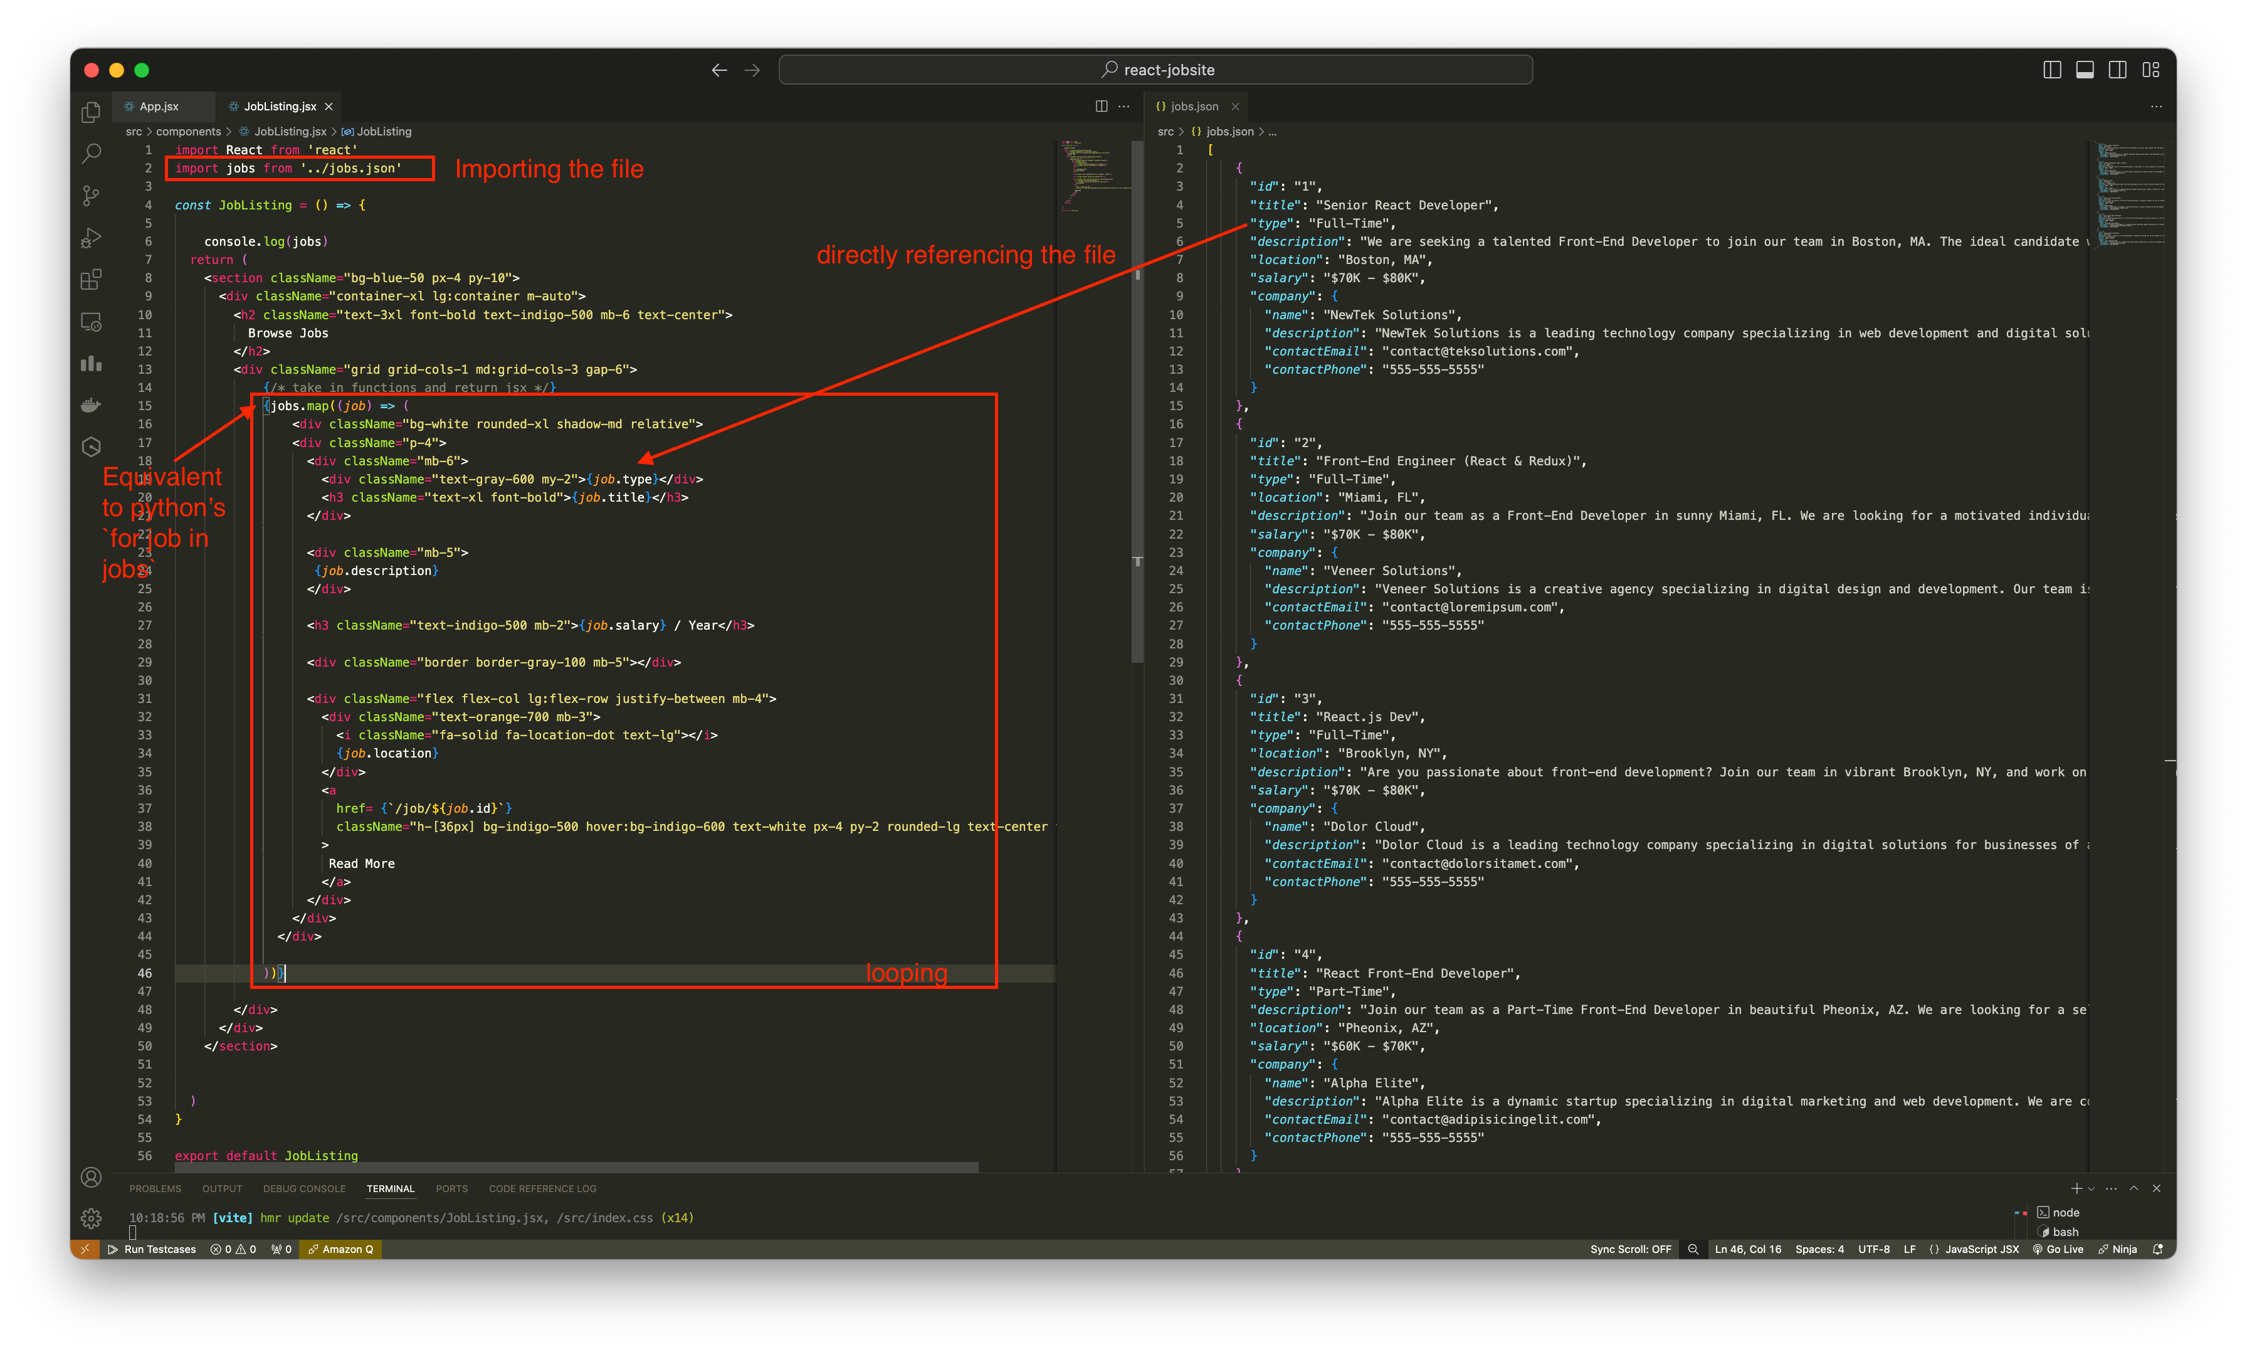Start Go Live server from status bar
The image size is (2247, 1352).
click(2058, 1249)
